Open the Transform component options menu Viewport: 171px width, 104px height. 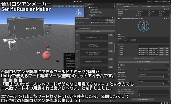[168, 9]
